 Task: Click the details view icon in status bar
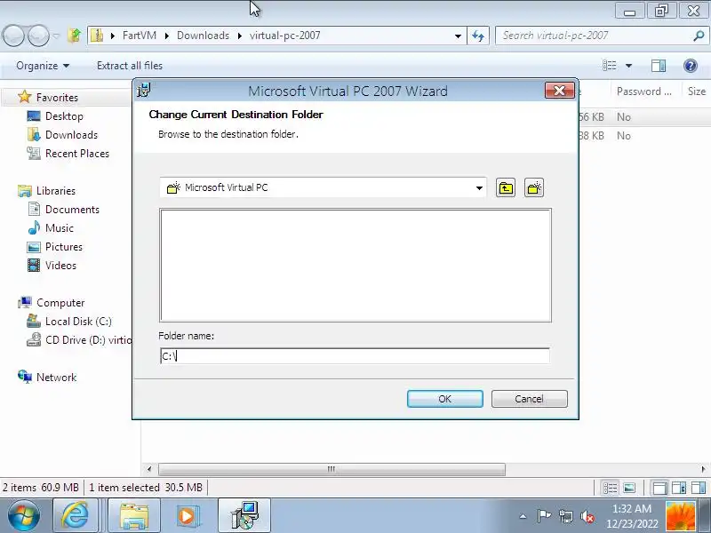pyautogui.click(x=610, y=488)
